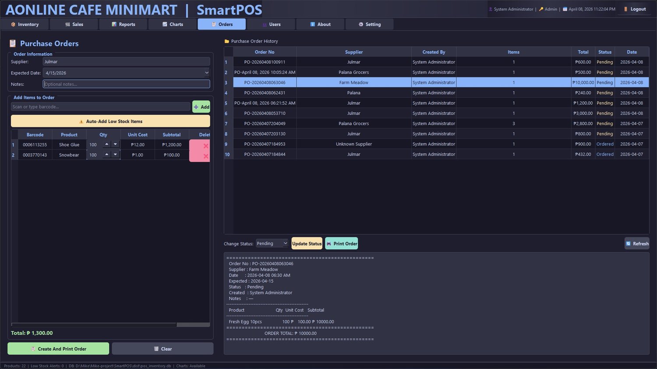Click Create And Print Order
Screen dimensions: 657x369
(x=58, y=349)
